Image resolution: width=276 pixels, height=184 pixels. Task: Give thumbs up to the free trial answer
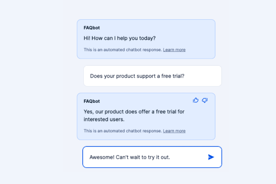(195, 100)
